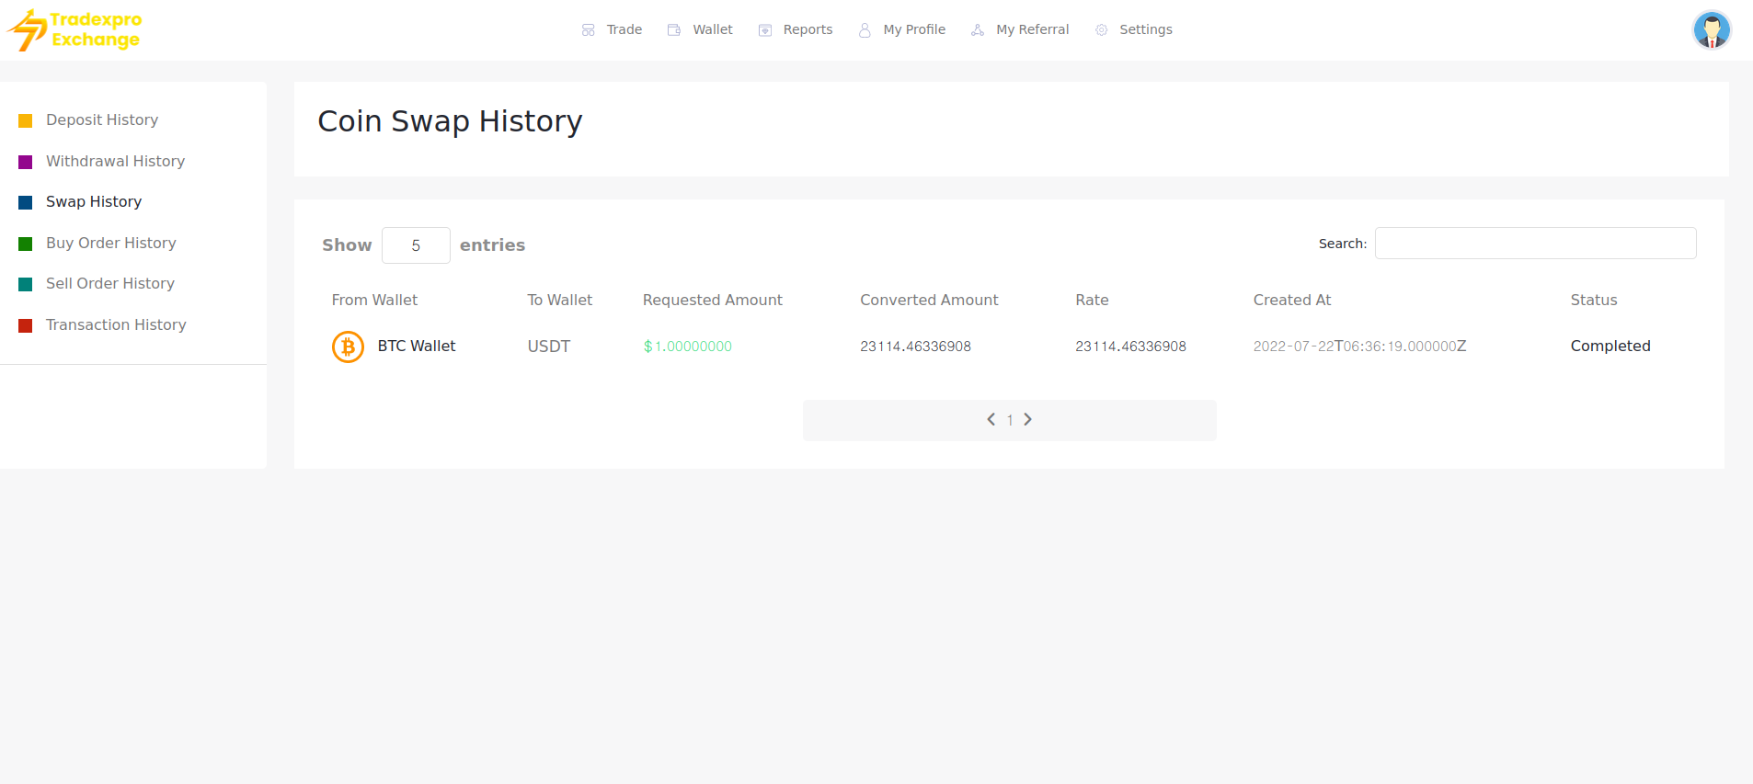The width and height of the screenshot is (1753, 784).
Task: Go to next page using right chevron
Action: point(1028,419)
